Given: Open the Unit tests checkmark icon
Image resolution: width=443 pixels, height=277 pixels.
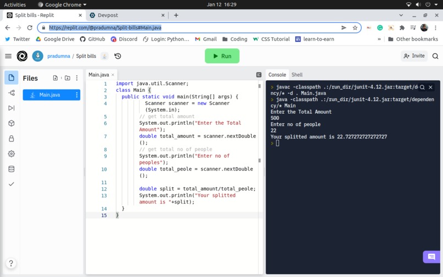Looking at the screenshot, I should click(x=12, y=184).
